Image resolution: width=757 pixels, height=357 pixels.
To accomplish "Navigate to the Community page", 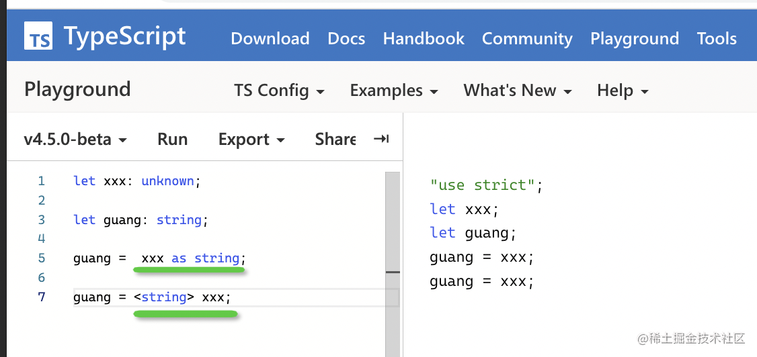I will tap(527, 39).
